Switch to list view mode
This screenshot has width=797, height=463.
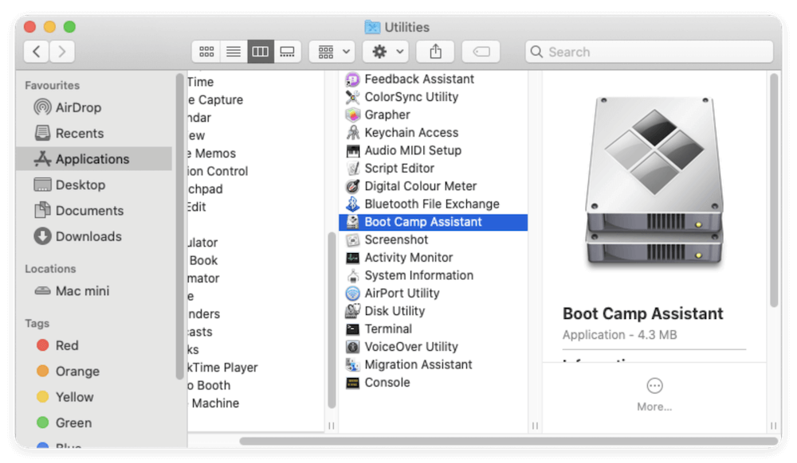[234, 51]
